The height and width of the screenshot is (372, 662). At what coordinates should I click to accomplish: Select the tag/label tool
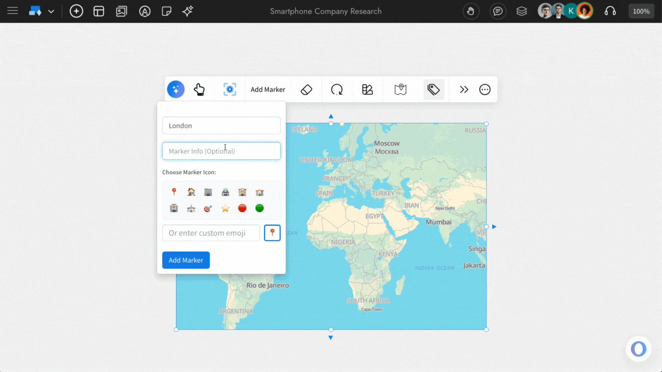click(434, 89)
